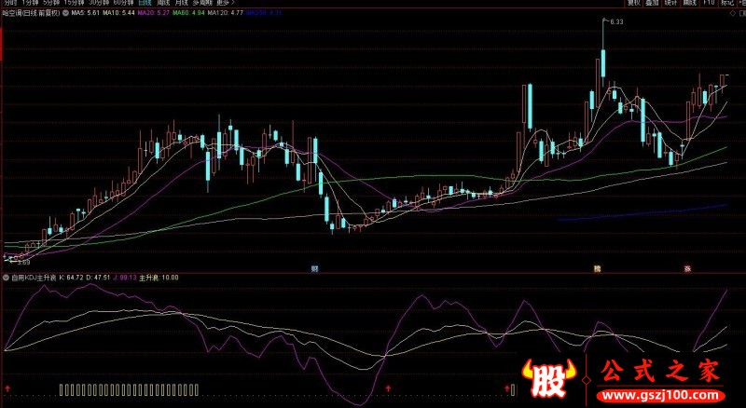The image size is (746, 408).
Task: Click the 3.69 low price label
Action: (x=23, y=262)
